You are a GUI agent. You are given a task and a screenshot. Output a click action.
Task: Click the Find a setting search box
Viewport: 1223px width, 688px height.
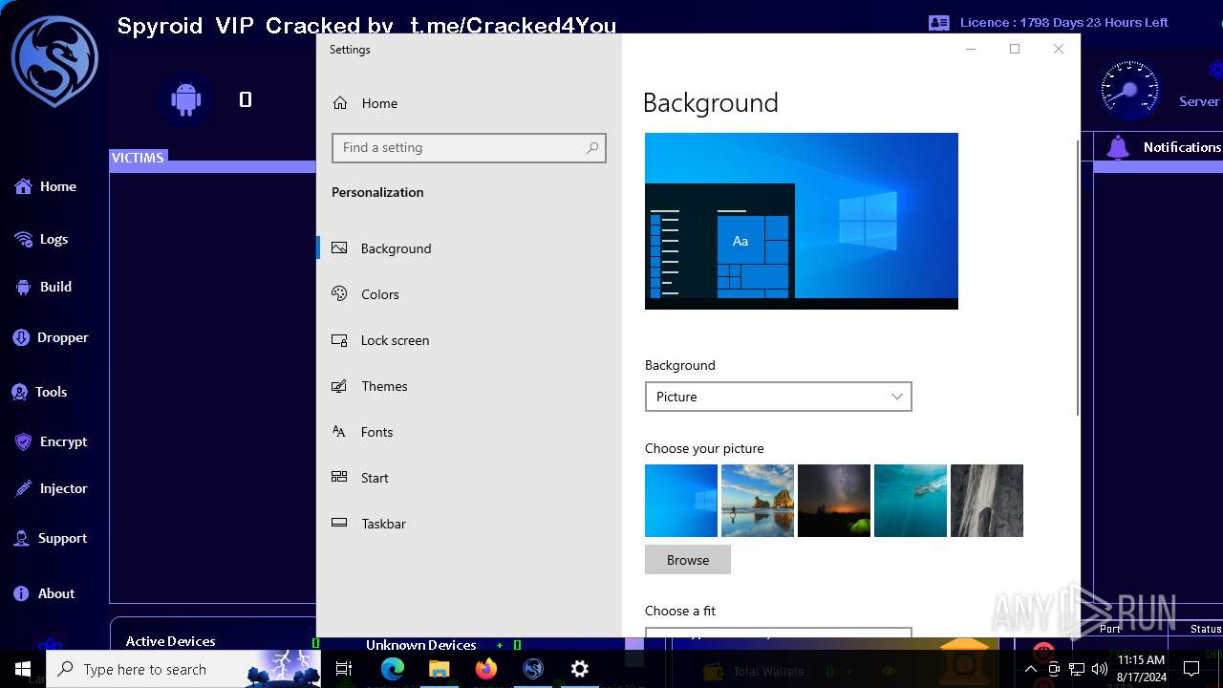469,148
